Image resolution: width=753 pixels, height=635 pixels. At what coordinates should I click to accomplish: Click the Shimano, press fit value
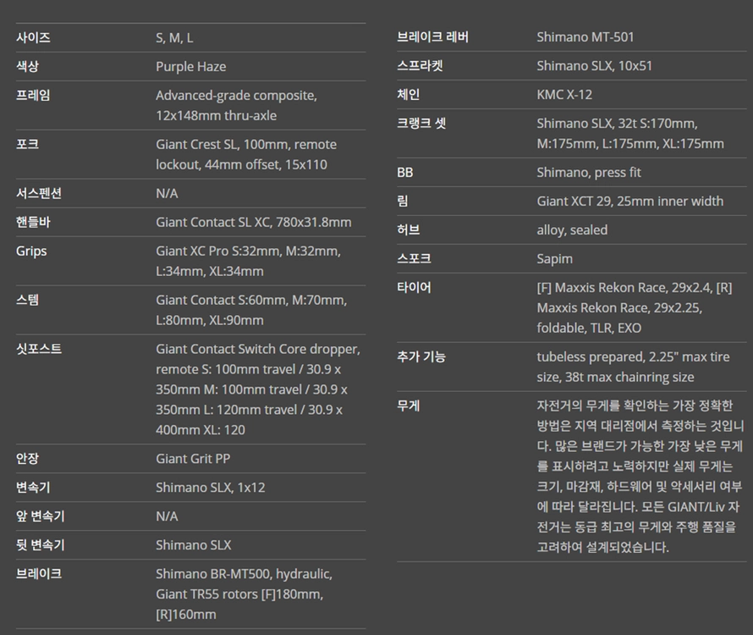point(589,173)
